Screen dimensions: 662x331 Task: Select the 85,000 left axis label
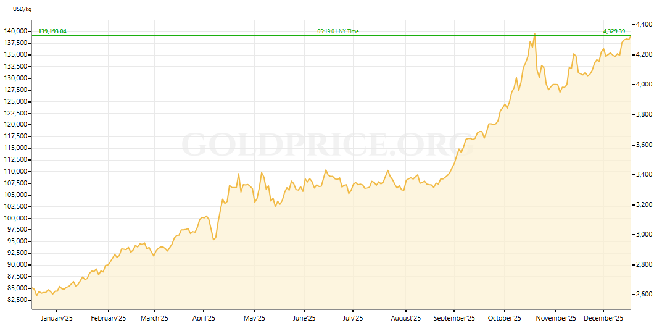(17, 288)
